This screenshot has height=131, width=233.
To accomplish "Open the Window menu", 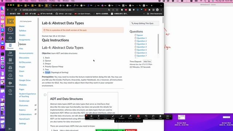I will coord(66,1).
